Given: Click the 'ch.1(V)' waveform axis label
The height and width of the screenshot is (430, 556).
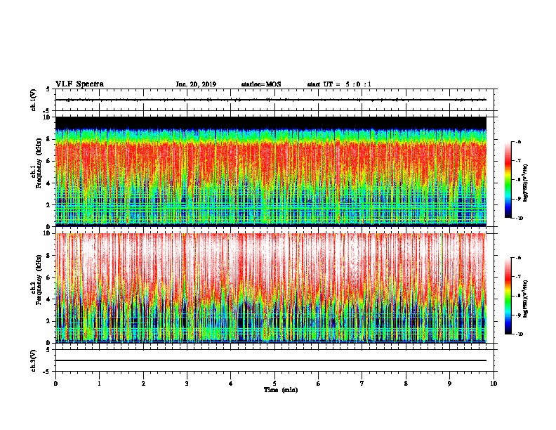Looking at the screenshot, I should (x=33, y=100).
